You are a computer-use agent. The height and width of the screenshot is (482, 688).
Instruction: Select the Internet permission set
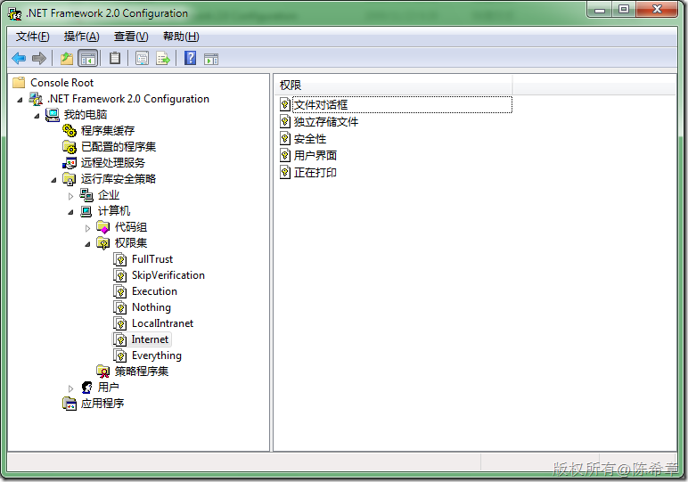150,339
